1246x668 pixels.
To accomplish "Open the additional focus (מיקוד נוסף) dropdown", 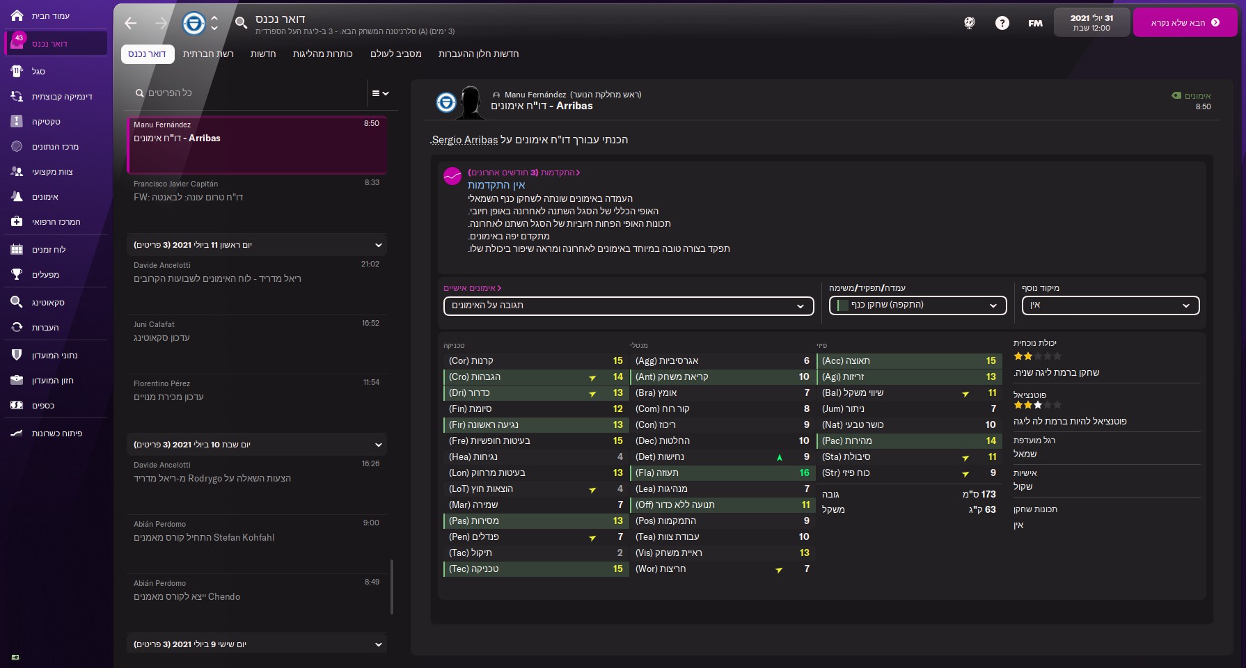I will point(1110,305).
